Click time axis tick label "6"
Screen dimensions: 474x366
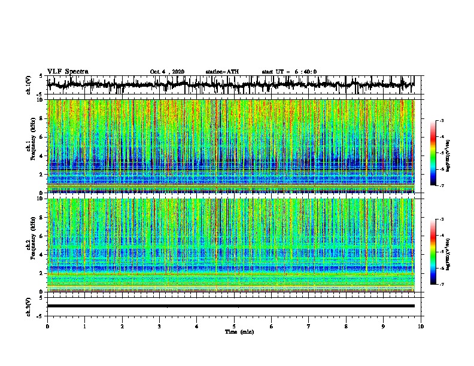[x=272, y=327]
